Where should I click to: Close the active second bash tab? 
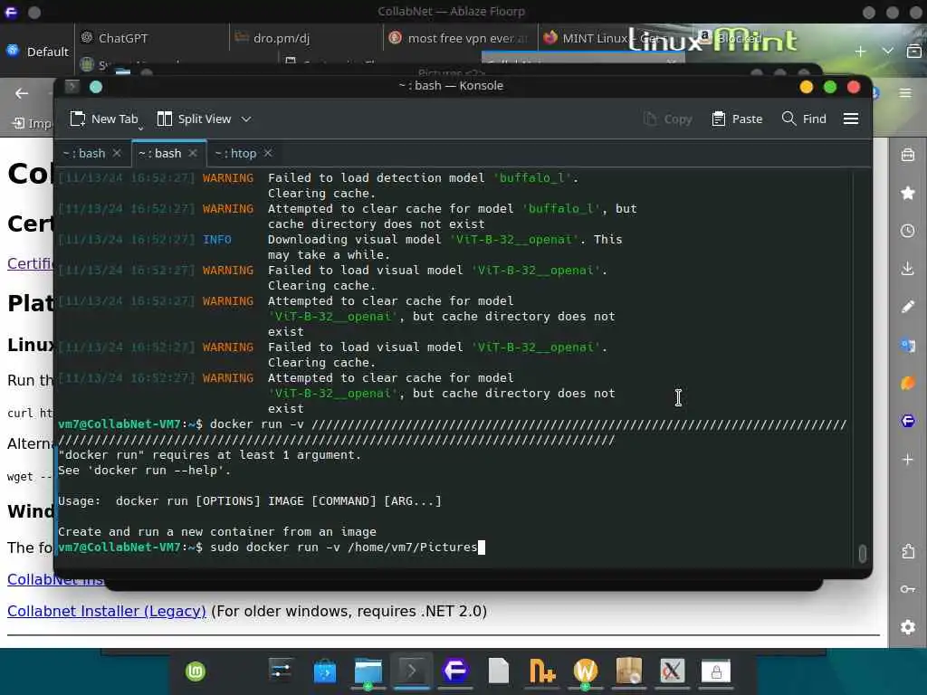(193, 153)
